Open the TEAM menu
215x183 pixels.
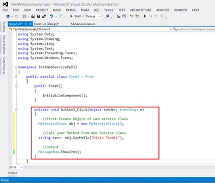pyautogui.click(x=85, y=10)
